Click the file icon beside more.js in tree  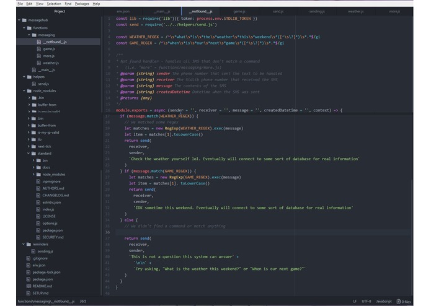pos(38,56)
